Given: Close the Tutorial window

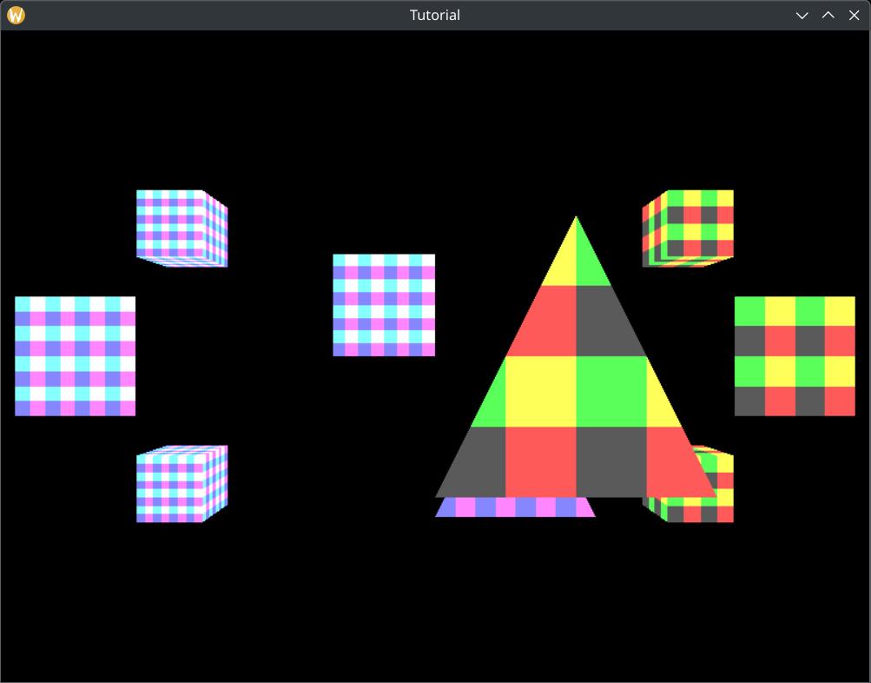Looking at the screenshot, I should click(x=854, y=15).
